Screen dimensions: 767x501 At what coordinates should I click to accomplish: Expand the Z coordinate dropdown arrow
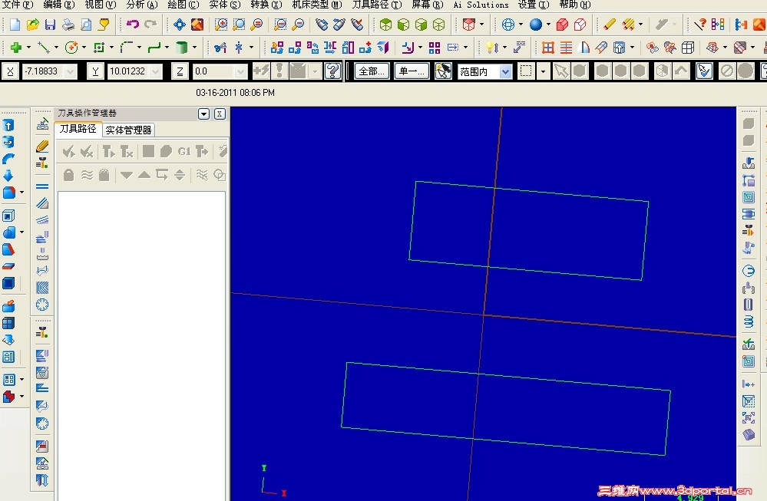240,72
